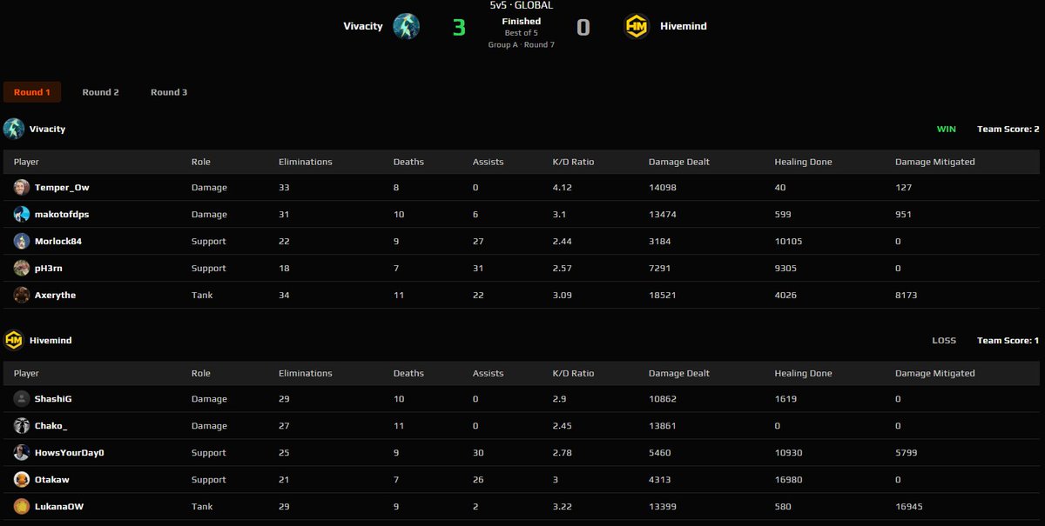Open makotofdps player profile name
The image size is (1045, 526).
pyautogui.click(x=62, y=214)
